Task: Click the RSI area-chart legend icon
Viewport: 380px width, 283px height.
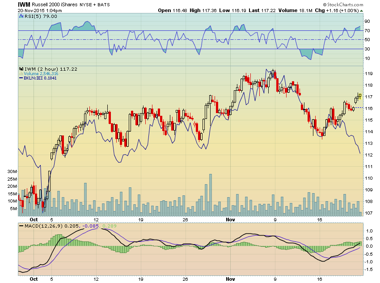Action: point(21,16)
